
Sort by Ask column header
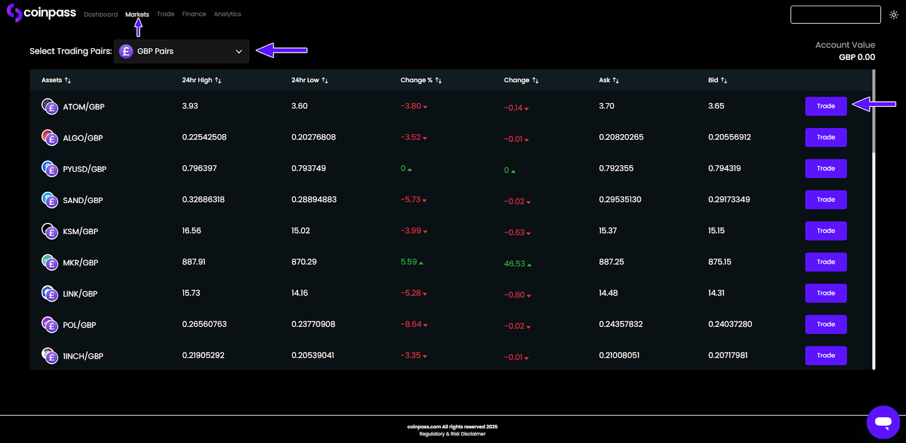point(605,80)
